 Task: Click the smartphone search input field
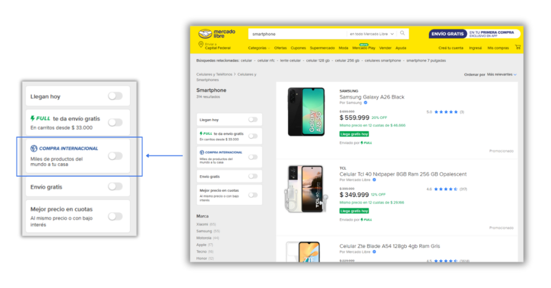point(296,34)
